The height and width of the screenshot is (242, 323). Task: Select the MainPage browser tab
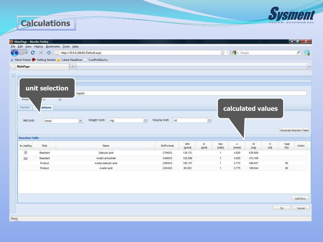click(39, 66)
